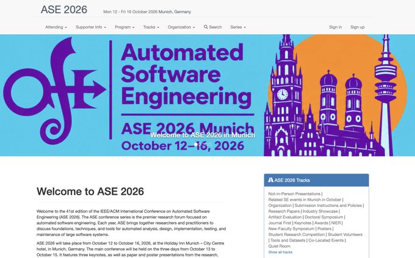Viewport: 415px width, 258px height.
Task: Open the Posters track link
Action: 325,228
